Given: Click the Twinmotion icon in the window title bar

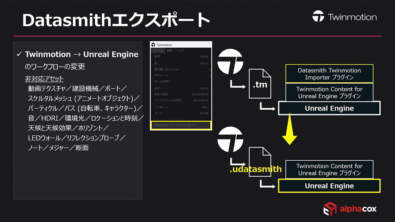Looking at the screenshot, I should (153, 45).
